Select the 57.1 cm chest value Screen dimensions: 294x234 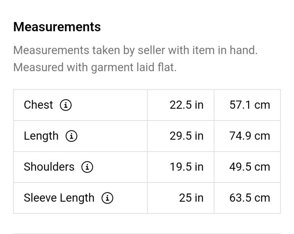click(x=250, y=105)
